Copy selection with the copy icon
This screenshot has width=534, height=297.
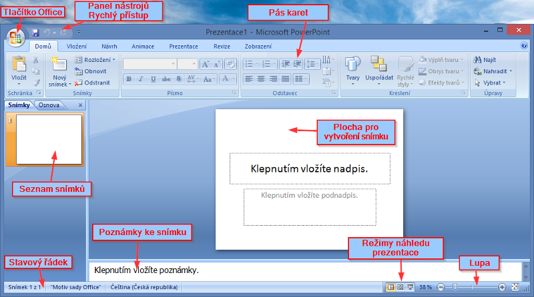pos(35,71)
